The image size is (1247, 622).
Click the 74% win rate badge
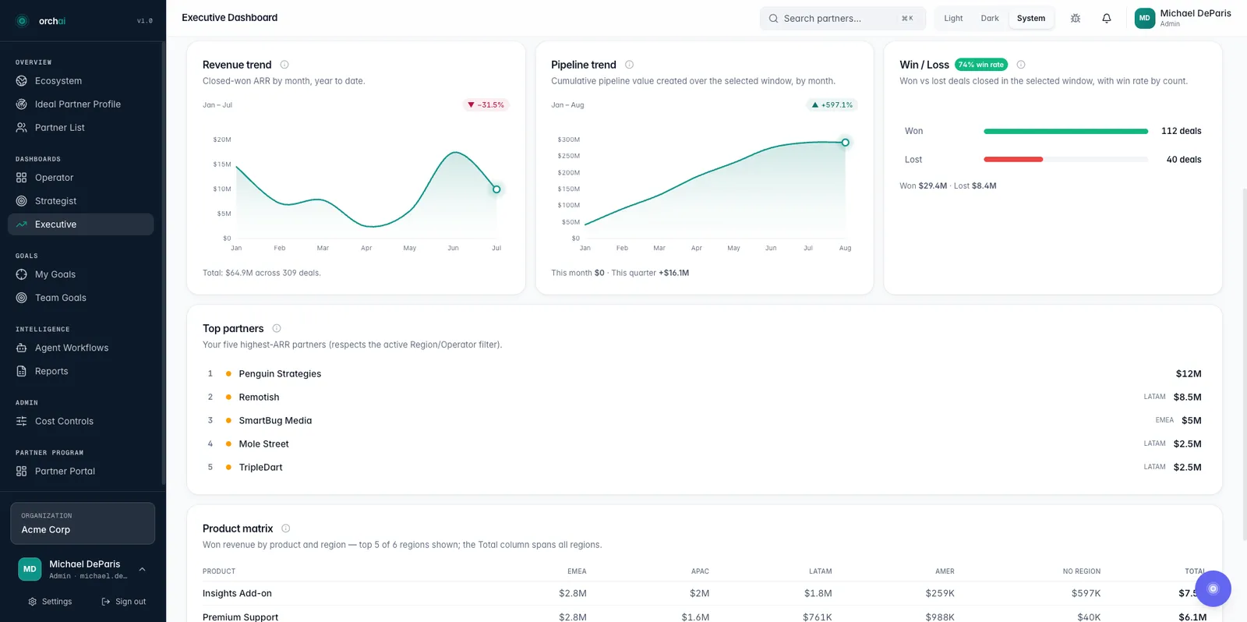[981, 65]
